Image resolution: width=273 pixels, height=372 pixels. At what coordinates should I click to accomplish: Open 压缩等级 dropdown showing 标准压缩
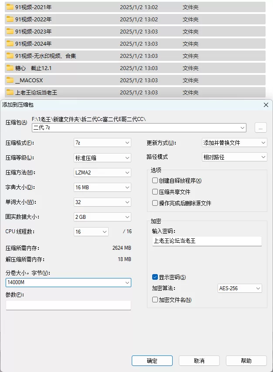[102, 158]
